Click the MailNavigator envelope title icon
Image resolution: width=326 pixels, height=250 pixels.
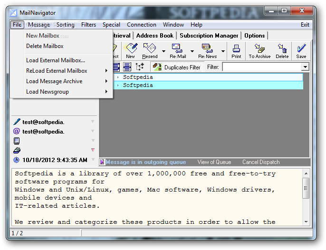pos(13,13)
